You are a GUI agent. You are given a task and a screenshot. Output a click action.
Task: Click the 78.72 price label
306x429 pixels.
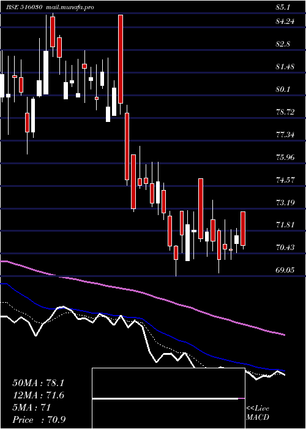(x=285, y=112)
